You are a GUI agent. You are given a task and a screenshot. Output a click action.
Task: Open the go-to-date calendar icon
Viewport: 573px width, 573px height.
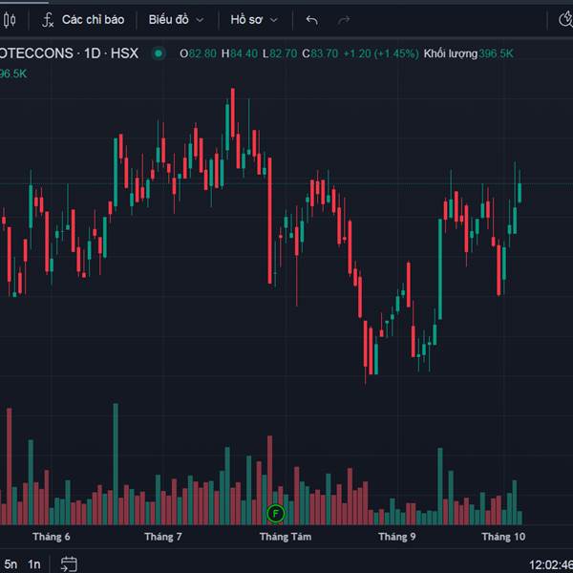69,563
